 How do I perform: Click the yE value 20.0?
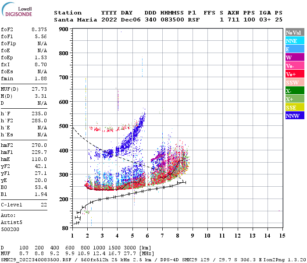41,180
